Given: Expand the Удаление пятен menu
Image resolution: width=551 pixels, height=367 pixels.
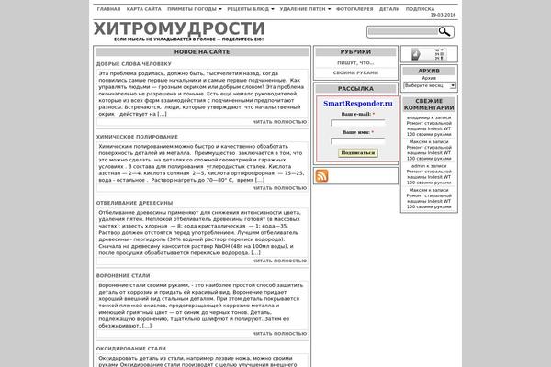Looking at the screenshot, I should pos(305,9).
